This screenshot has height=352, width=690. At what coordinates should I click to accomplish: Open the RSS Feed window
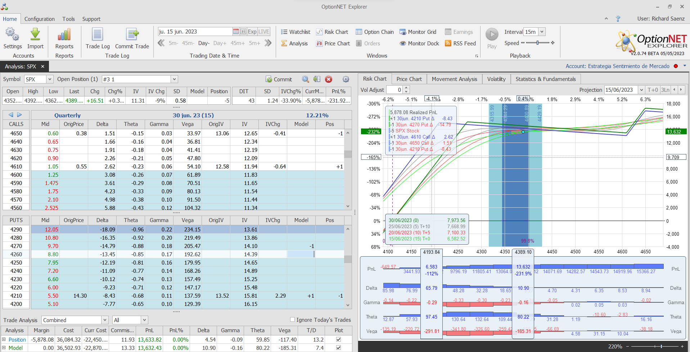click(460, 44)
